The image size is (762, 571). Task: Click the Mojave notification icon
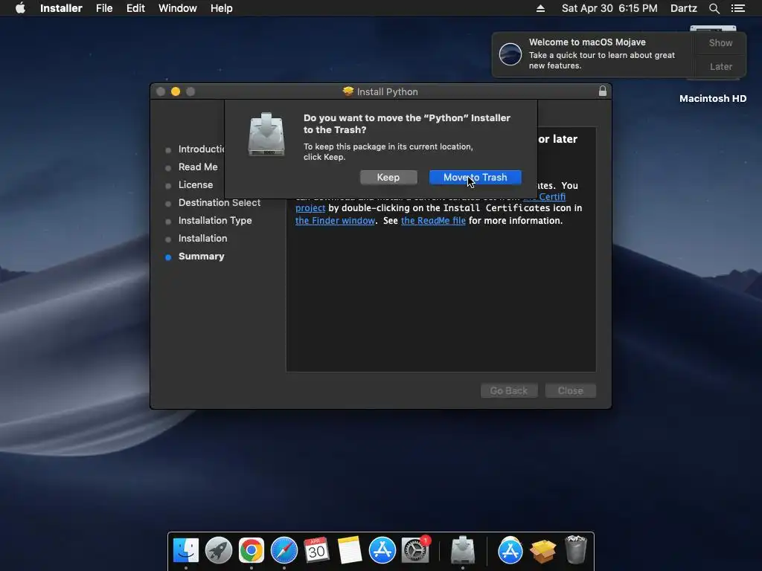[x=510, y=54]
